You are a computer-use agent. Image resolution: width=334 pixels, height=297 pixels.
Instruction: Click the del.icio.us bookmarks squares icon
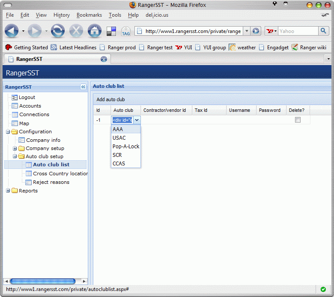coord(111,31)
